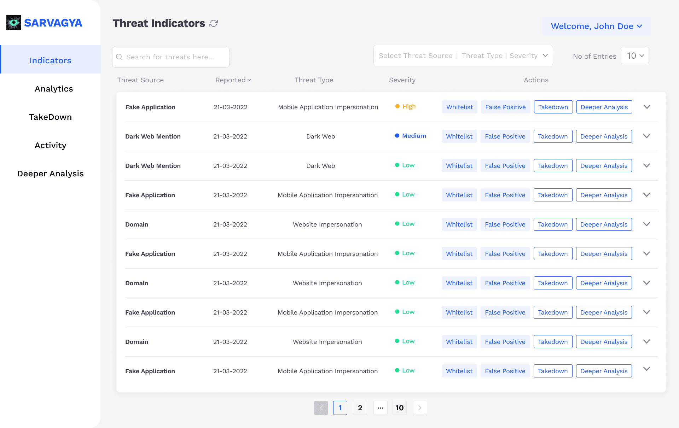
Task: Mark High Fake Application as False Positive
Action: point(505,107)
